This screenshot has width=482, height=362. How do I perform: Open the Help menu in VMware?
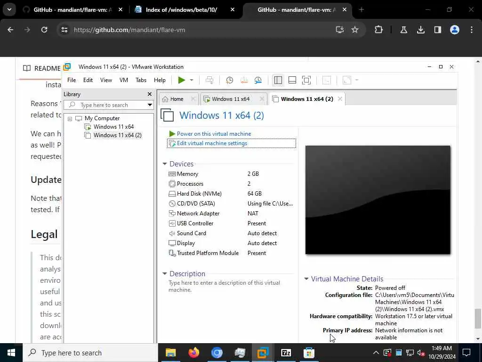pyautogui.click(x=160, y=80)
